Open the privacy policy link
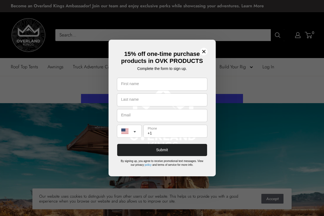The width and height of the screenshot is (324, 216). click(148, 165)
